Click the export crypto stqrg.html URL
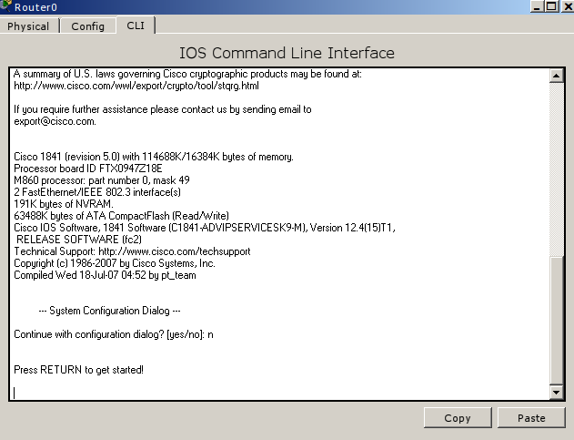The width and height of the screenshot is (574, 440). (136, 86)
